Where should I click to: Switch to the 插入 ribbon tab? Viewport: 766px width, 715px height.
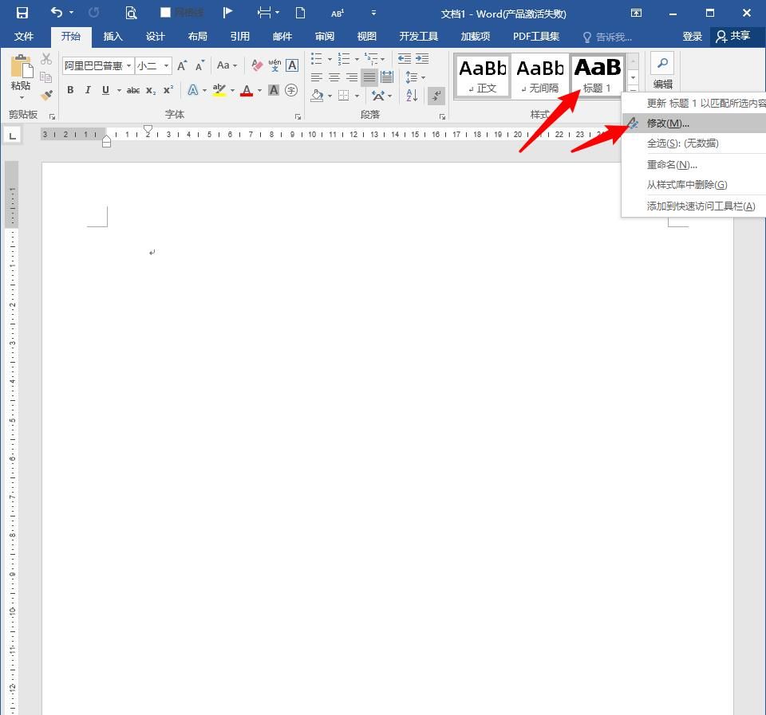pyautogui.click(x=113, y=36)
